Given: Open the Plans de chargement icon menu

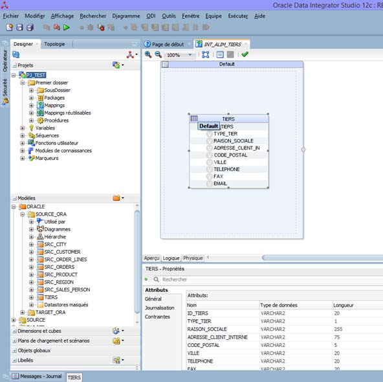Looking at the screenshot, I should [118, 341].
